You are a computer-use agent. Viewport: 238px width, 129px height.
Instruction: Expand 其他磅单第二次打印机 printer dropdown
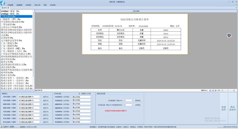91,122
